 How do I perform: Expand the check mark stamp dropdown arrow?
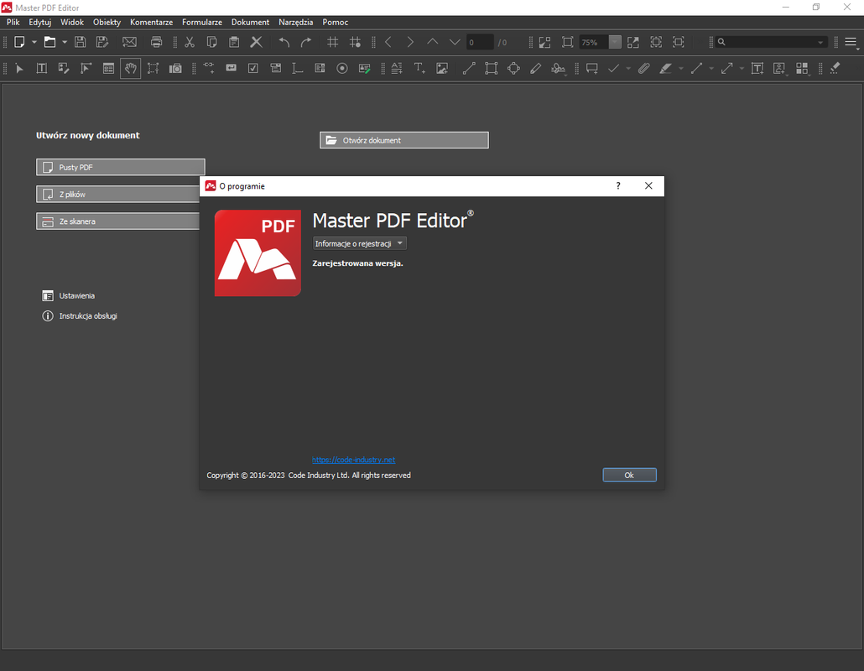[x=628, y=68]
